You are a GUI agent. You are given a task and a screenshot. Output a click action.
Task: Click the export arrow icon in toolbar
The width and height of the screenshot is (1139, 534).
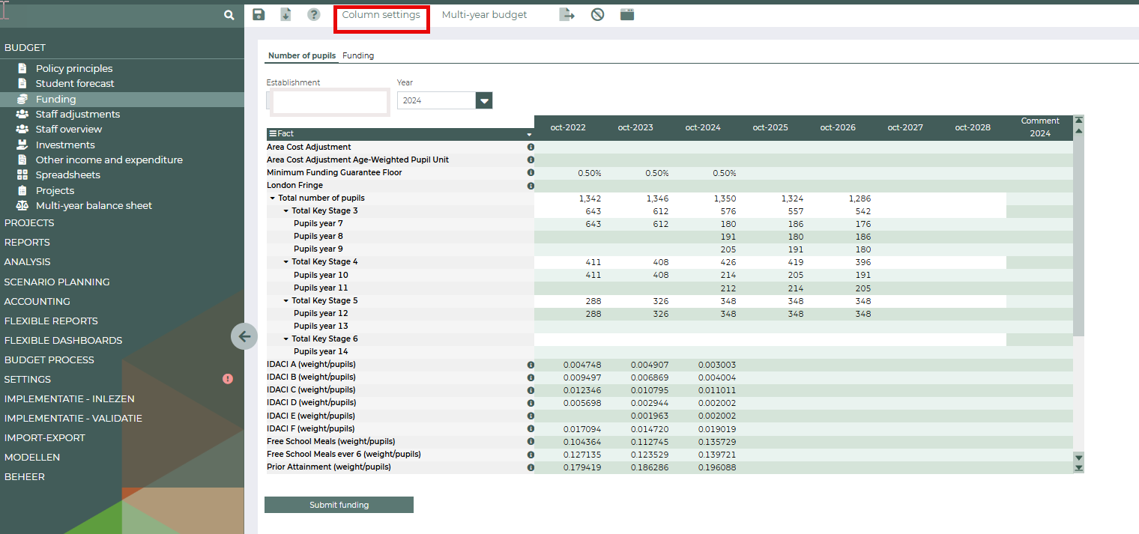[x=567, y=15]
